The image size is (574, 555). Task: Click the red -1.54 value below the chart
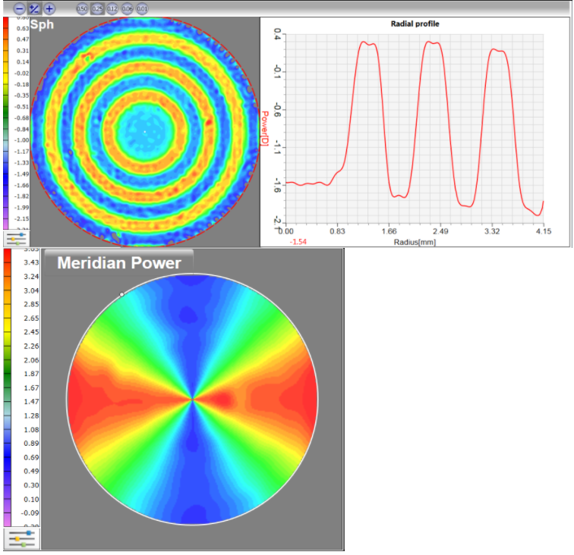(298, 242)
